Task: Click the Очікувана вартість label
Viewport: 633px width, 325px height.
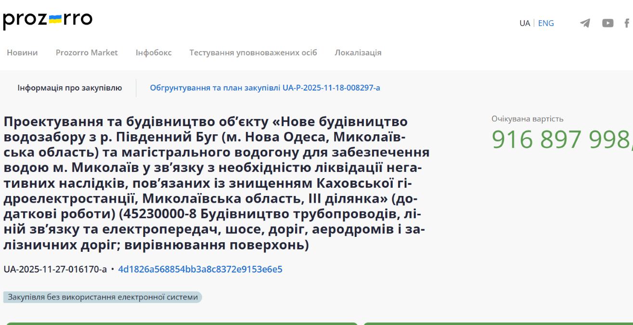Action: [x=527, y=119]
